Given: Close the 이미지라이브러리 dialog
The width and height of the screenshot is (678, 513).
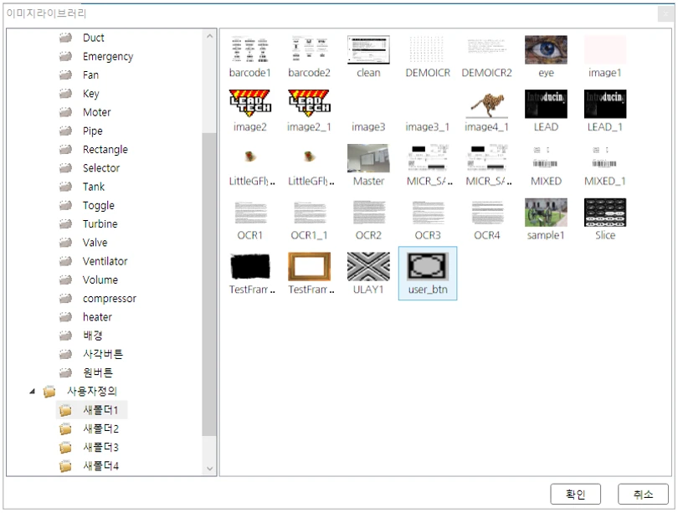Looking at the screenshot, I should [666, 14].
